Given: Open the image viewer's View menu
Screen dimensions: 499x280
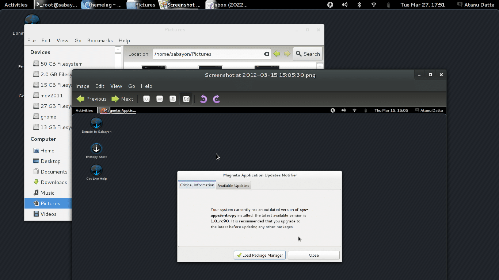Looking at the screenshot, I should coord(116,86).
